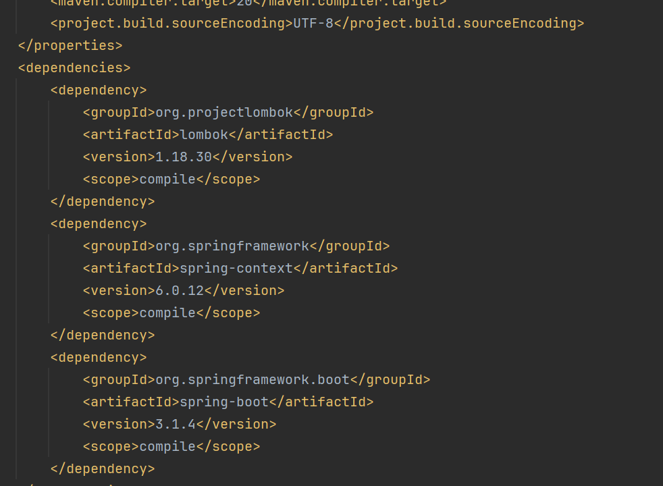Click the closing dependency tag after spring-context
Screen dimensions: 663x486
tap(103, 335)
